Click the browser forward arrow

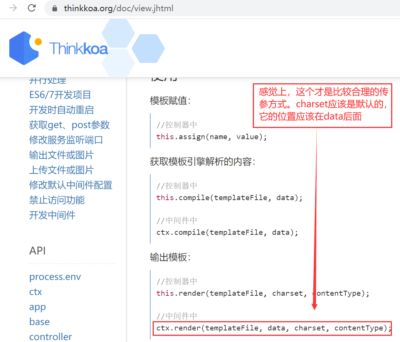point(13,8)
